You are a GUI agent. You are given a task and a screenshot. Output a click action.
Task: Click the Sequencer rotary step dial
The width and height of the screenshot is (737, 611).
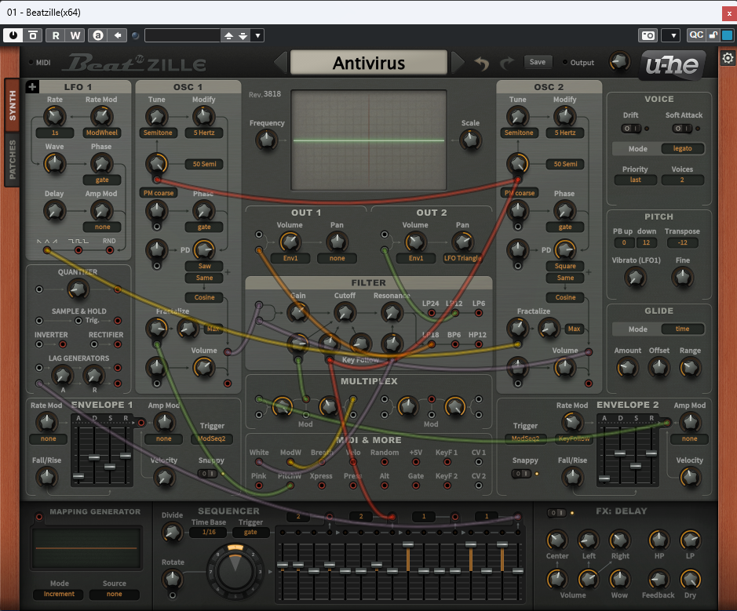(235, 571)
